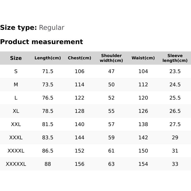Click the 156 chest value for XXXXXL
The image size is (191, 191).
coord(79,164)
